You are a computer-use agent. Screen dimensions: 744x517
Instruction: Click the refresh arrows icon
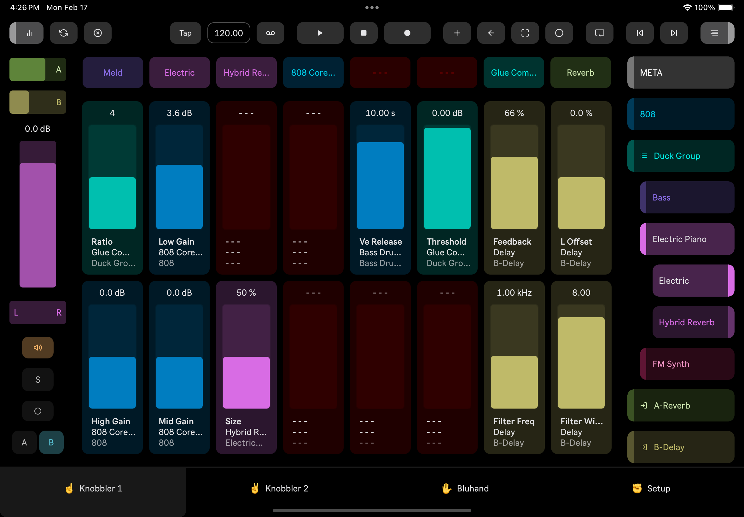[x=63, y=33]
